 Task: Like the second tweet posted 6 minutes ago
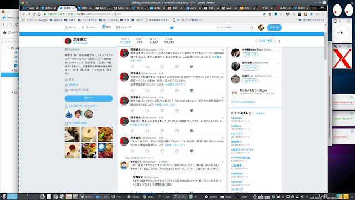click(162, 91)
